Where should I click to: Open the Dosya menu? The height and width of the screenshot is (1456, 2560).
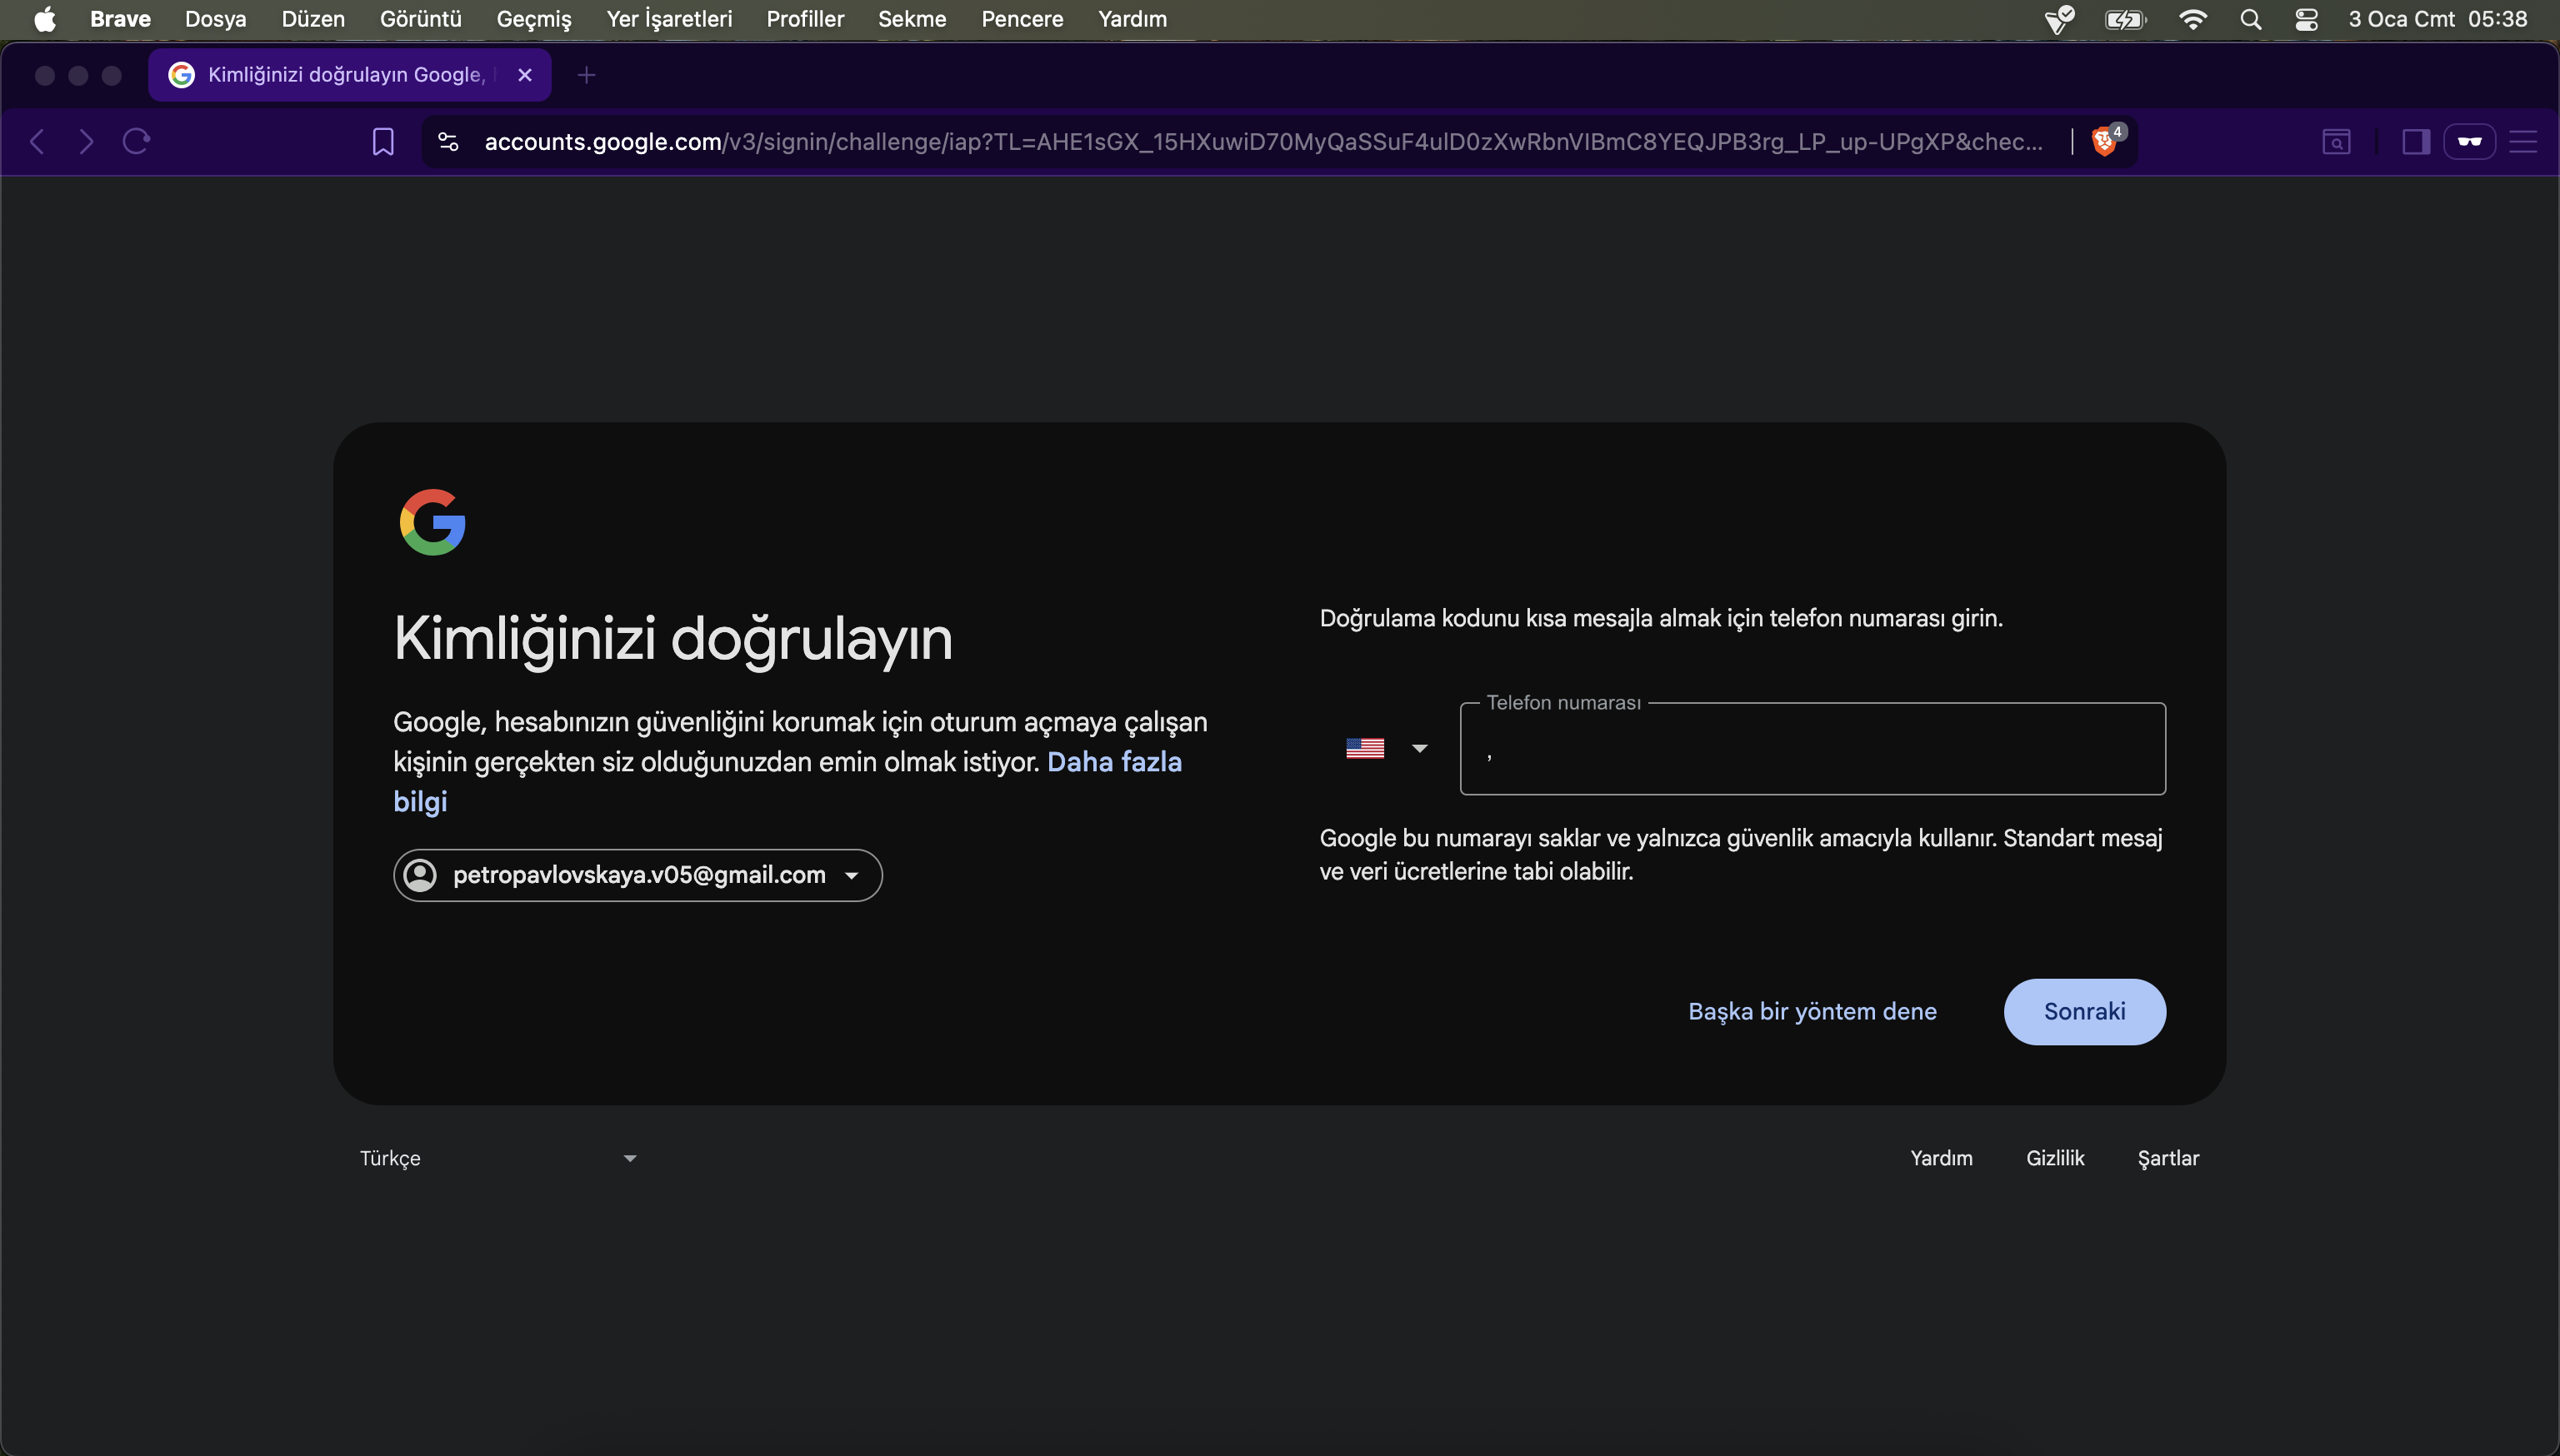point(215,19)
